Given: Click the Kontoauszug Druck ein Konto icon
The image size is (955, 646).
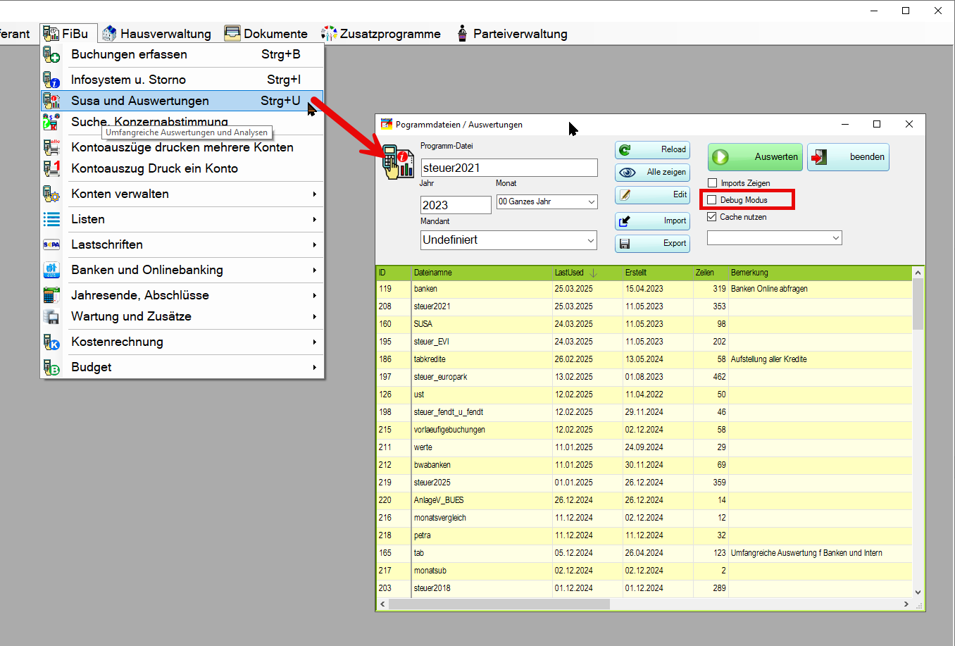Looking at the screenshot, I should [51, 168].
